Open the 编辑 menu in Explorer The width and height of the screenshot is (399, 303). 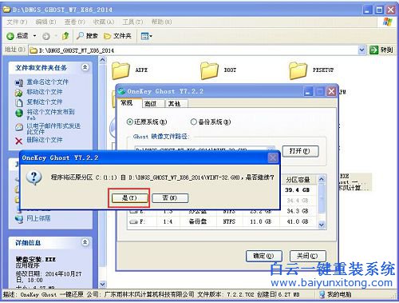45,22
